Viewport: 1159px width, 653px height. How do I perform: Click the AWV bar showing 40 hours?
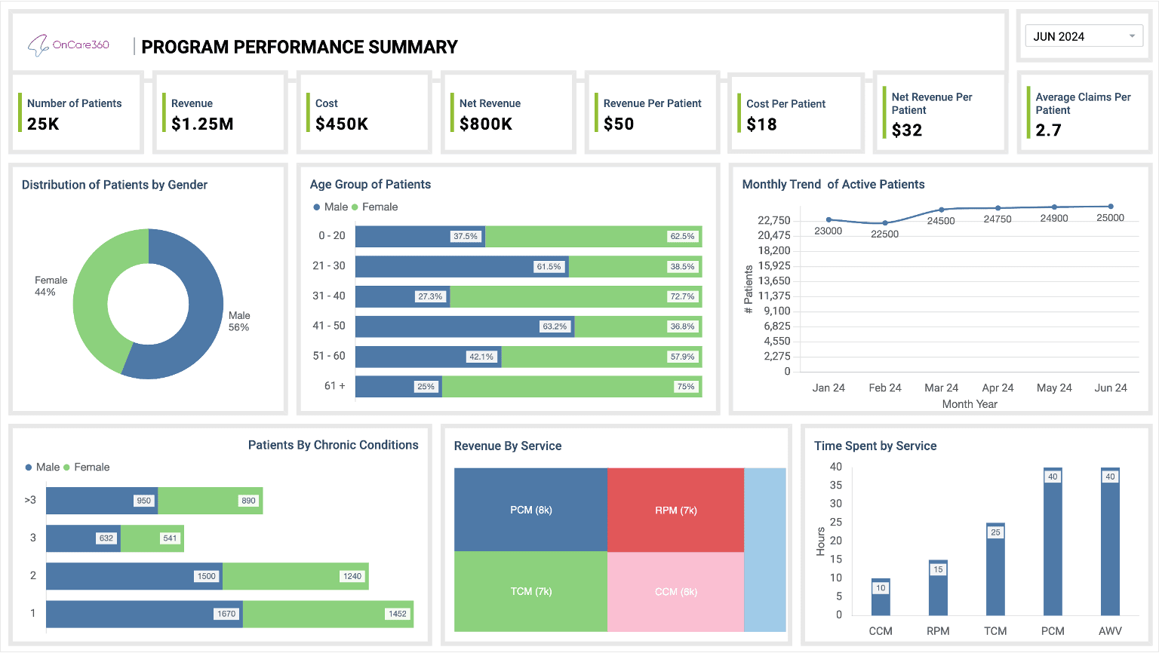pyautogui.click(x=1110, y=541)
